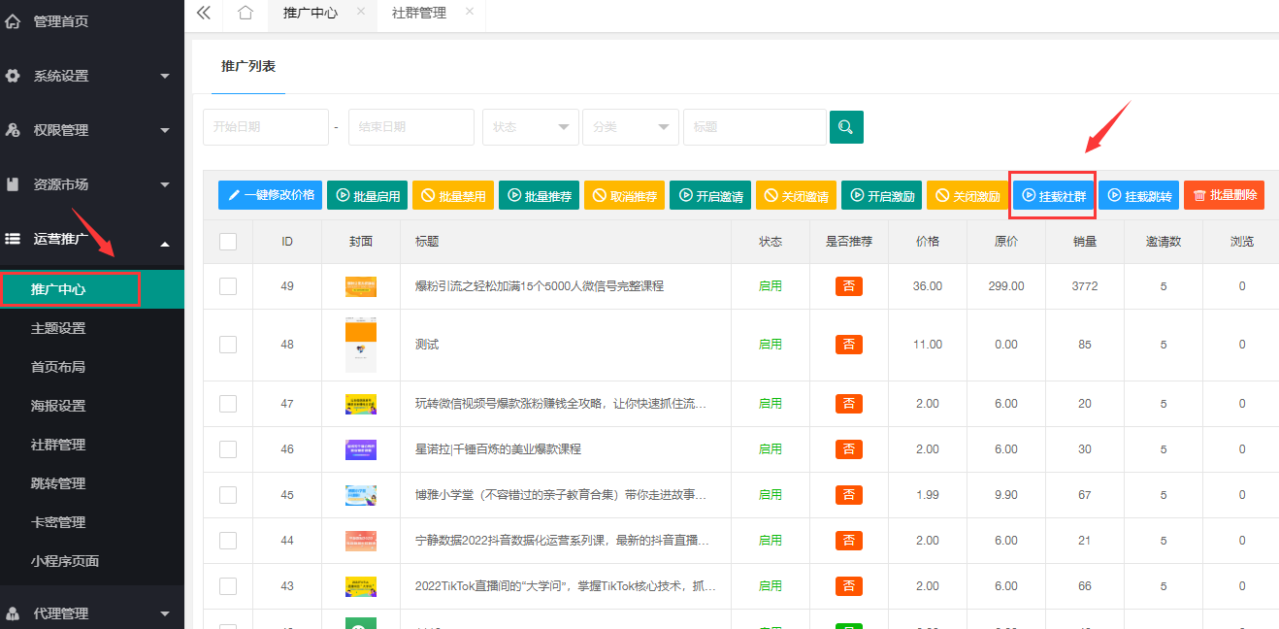Collapse sidebar with double-chevron icon
Image resolution: width=1279 pixels, height=629 pixels.
(x=204, y=13)
